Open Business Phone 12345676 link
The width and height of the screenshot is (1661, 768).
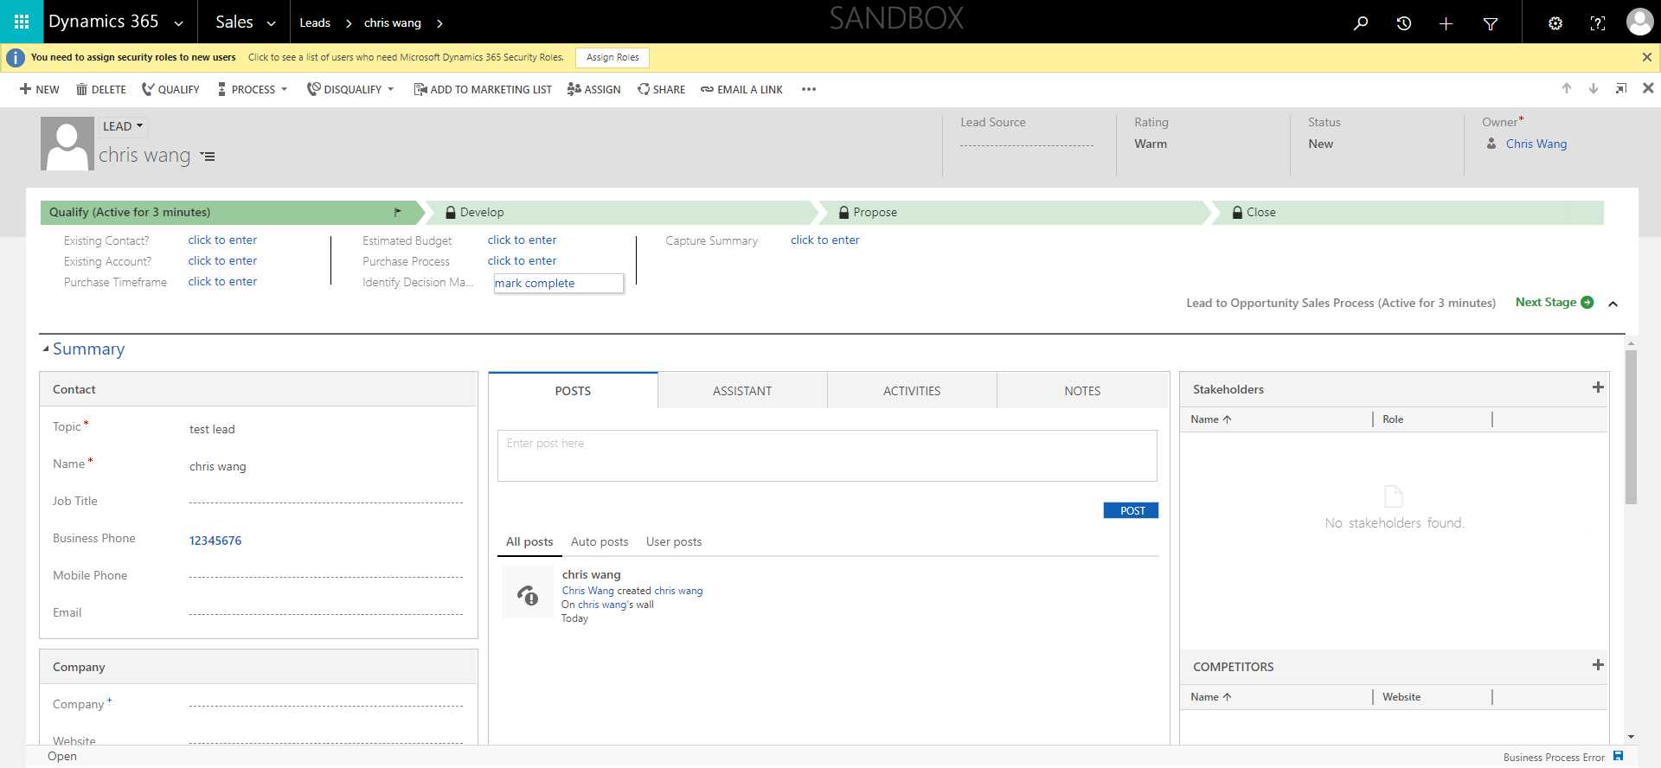point(215,541)
